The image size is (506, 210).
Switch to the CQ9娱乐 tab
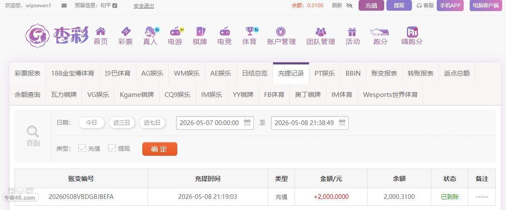(177, 95)
